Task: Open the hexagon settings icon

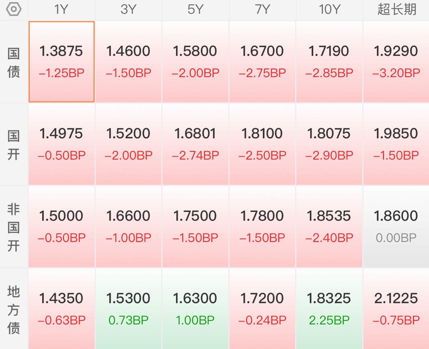Action: click(x=13, y=9)
